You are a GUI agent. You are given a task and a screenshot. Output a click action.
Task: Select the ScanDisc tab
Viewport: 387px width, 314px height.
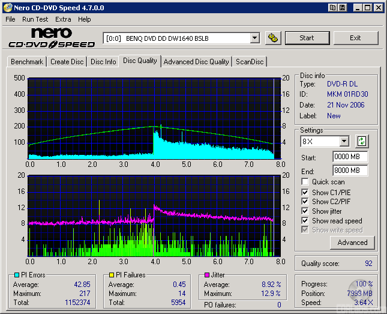click(x=250, y=62)
